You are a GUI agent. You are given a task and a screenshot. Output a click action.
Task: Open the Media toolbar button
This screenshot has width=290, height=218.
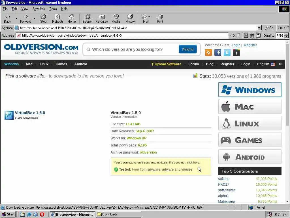[x=116, y=18]
